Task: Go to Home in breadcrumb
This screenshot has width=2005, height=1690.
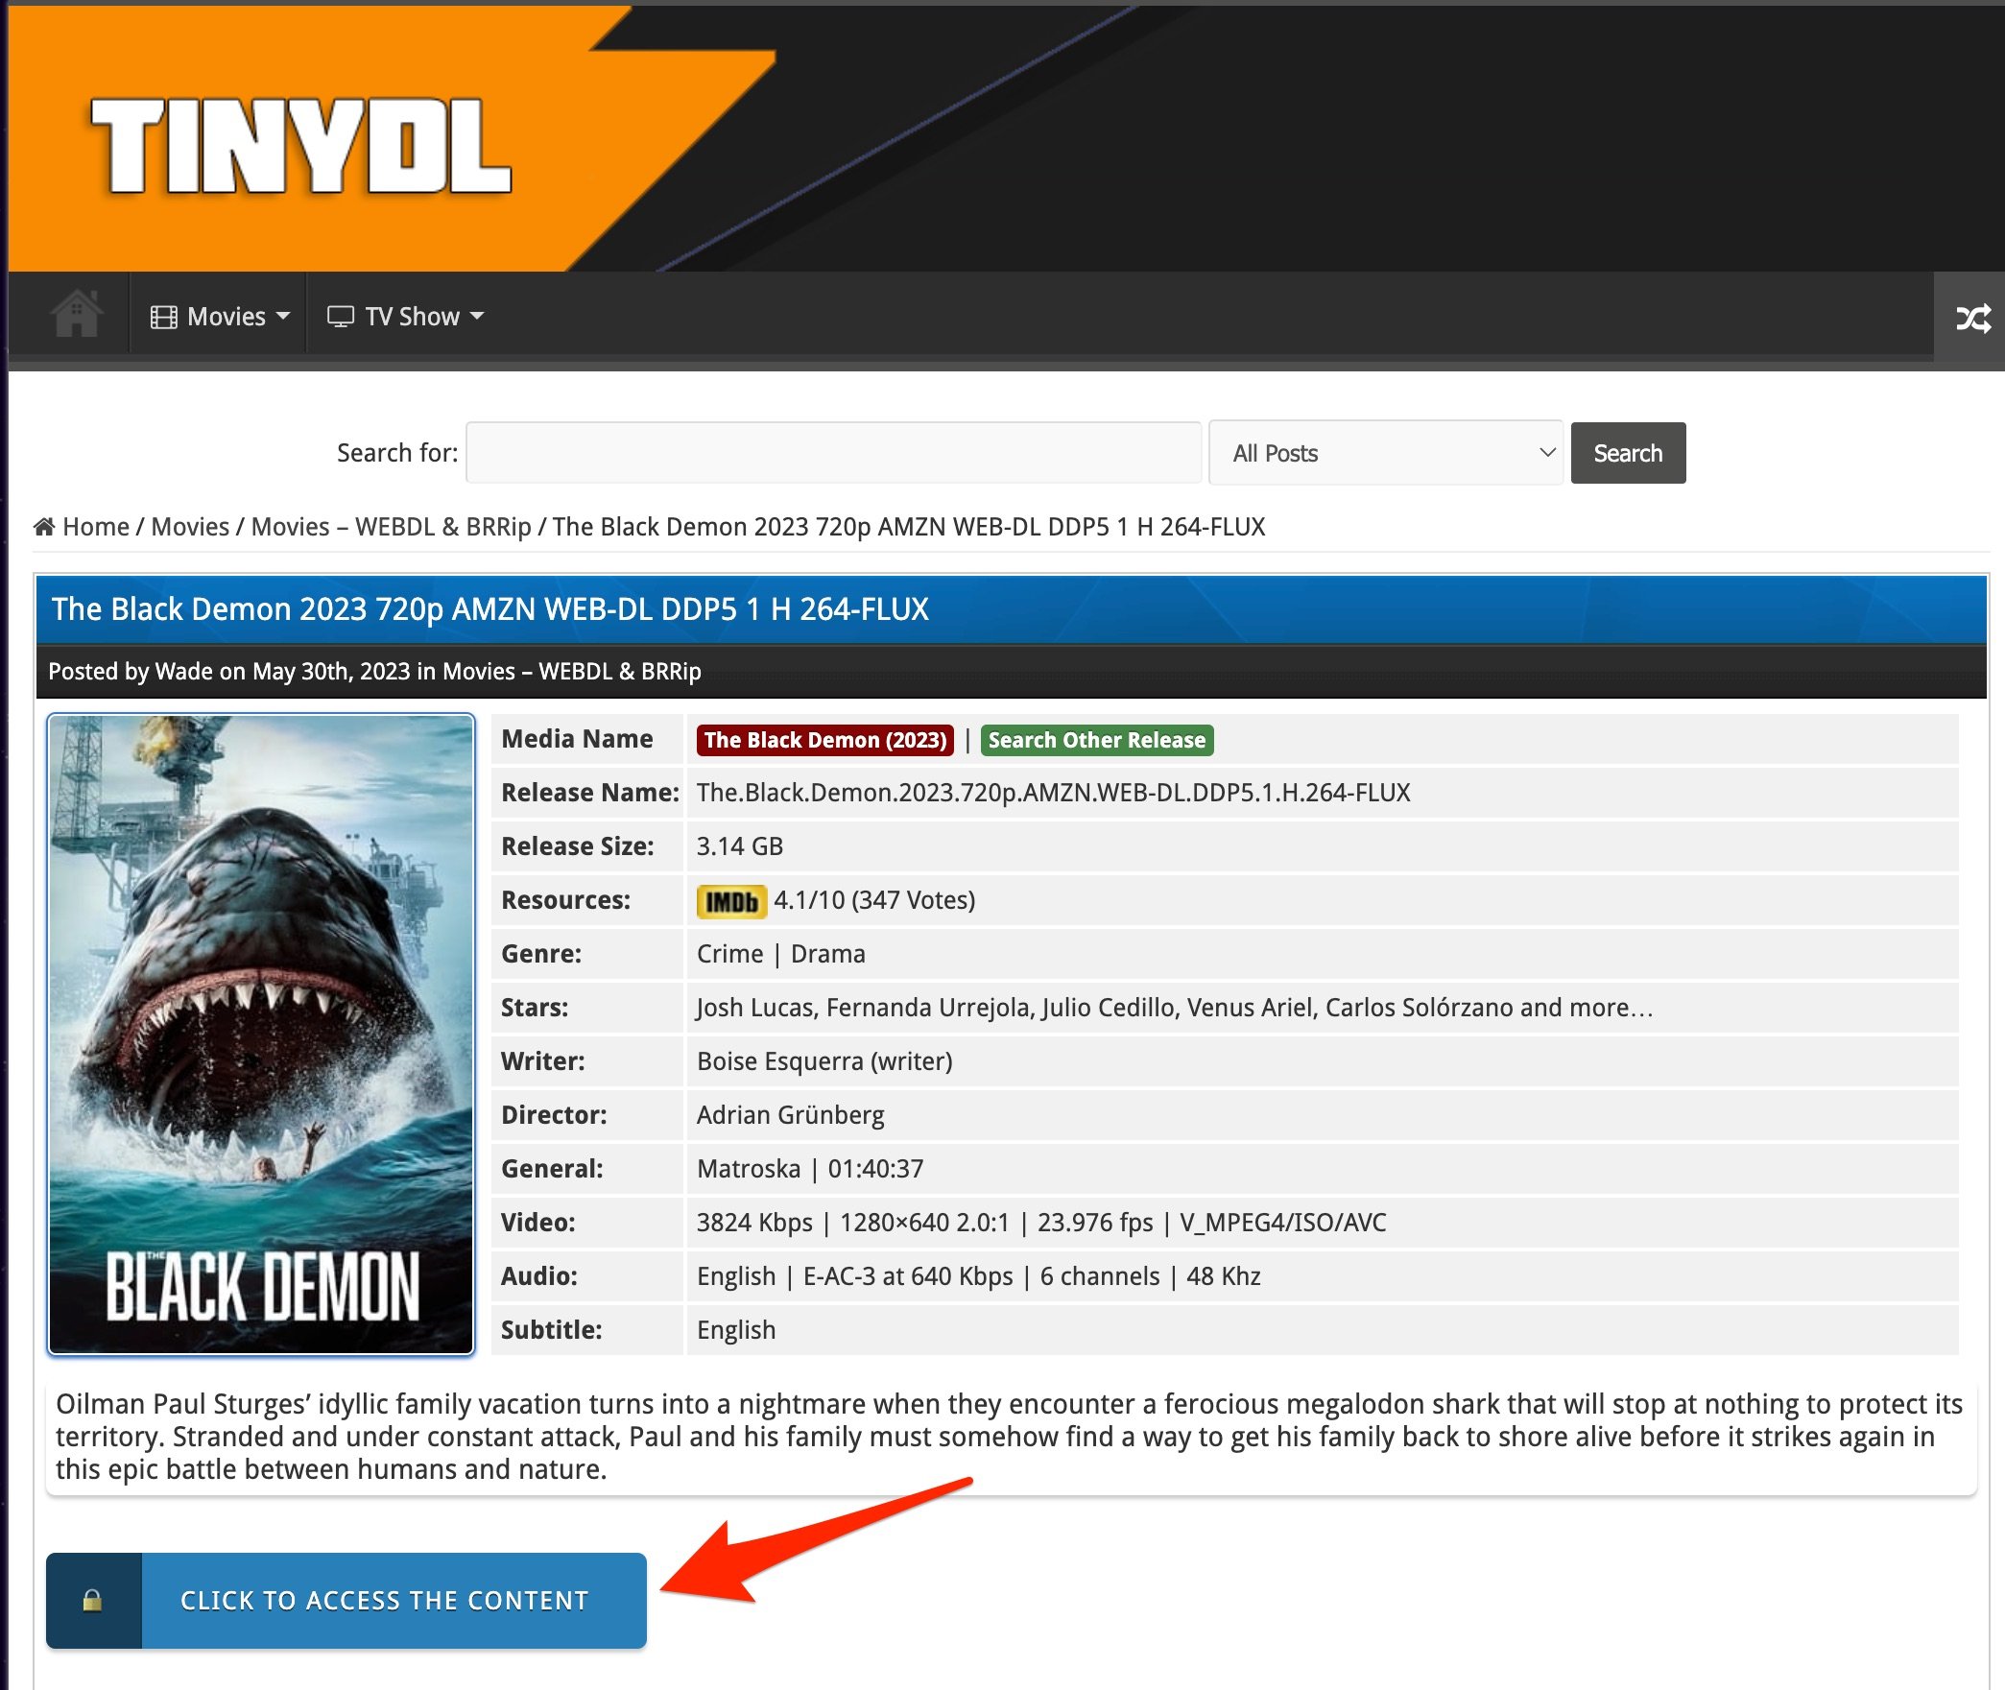Action: [x=96, y=527]
